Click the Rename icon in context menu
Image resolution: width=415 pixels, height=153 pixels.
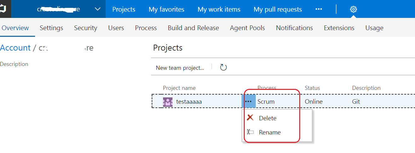pos(250,132)
